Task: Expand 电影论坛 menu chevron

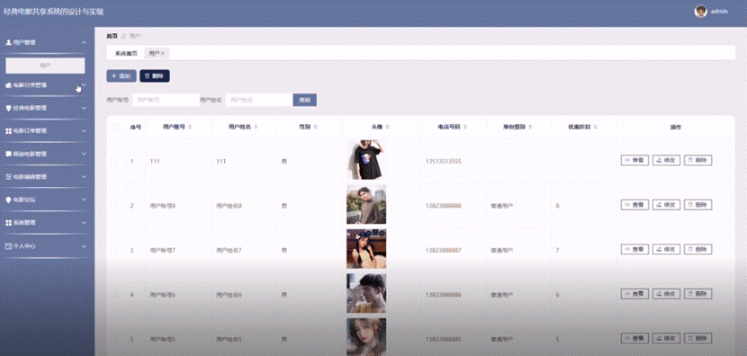Action: (x=84, y=200)
